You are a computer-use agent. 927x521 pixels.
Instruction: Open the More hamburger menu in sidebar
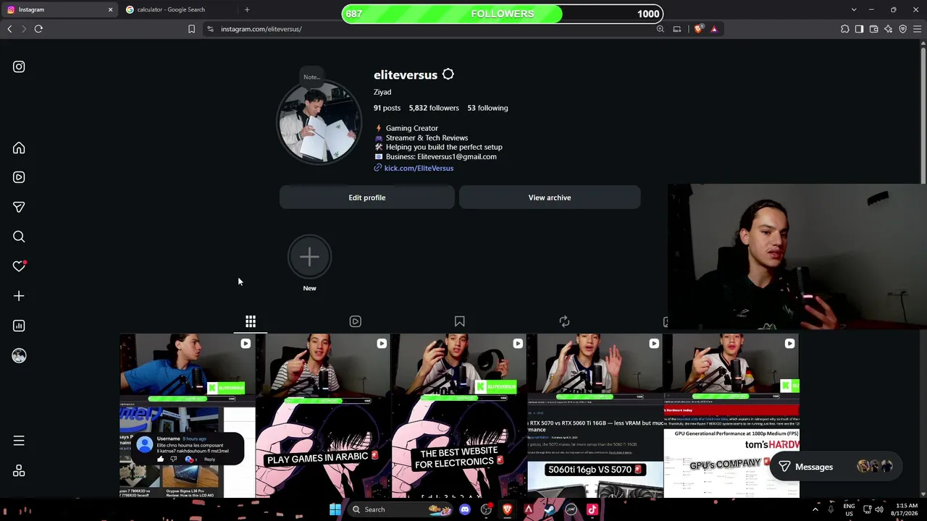point(19,441)
